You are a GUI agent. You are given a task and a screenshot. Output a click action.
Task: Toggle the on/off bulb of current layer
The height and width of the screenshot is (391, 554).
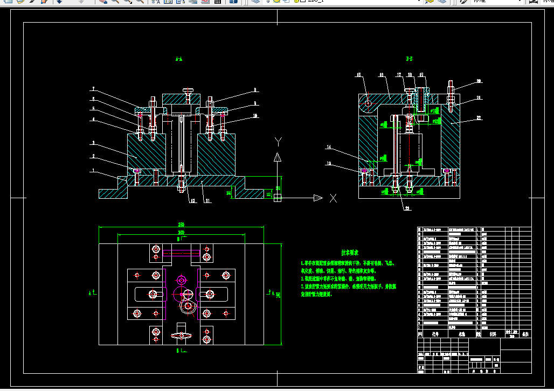(x=268, y=2)
